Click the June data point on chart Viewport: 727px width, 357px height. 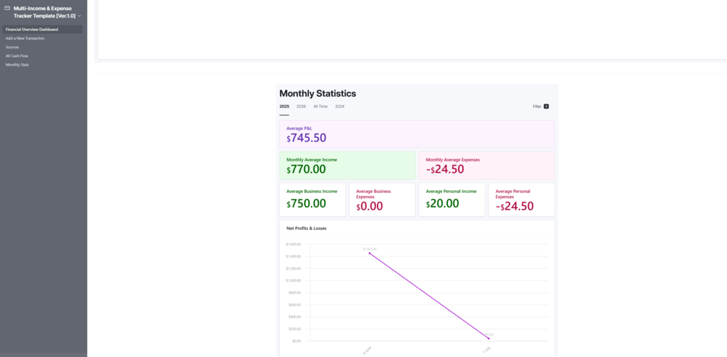[370, 254]
